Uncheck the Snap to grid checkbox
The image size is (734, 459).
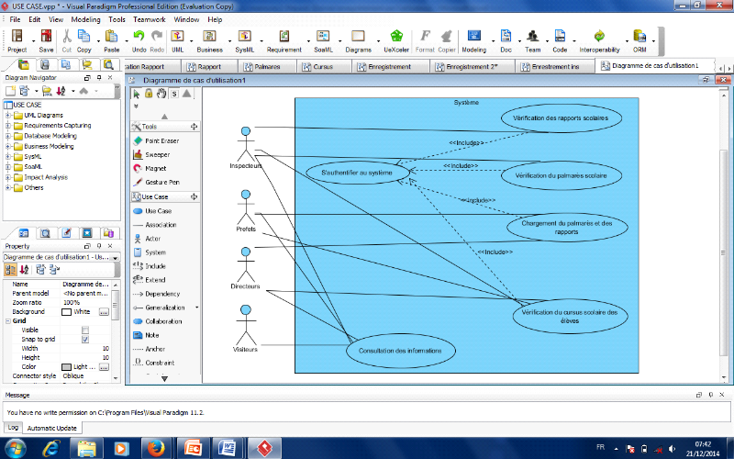(x=85, y=340)
